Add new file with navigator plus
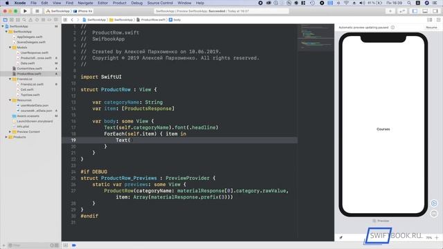 [x=3, y=246]
